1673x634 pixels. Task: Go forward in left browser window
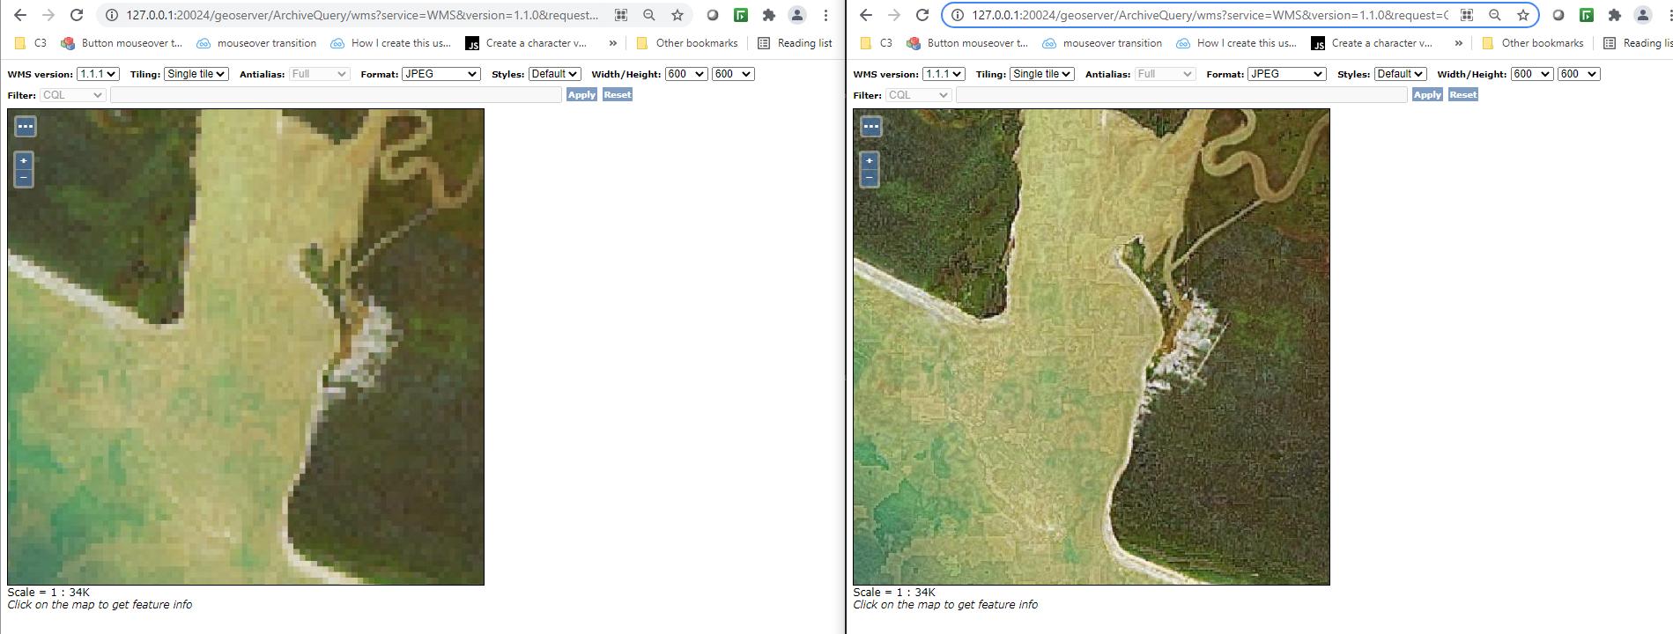click(48, 15)
